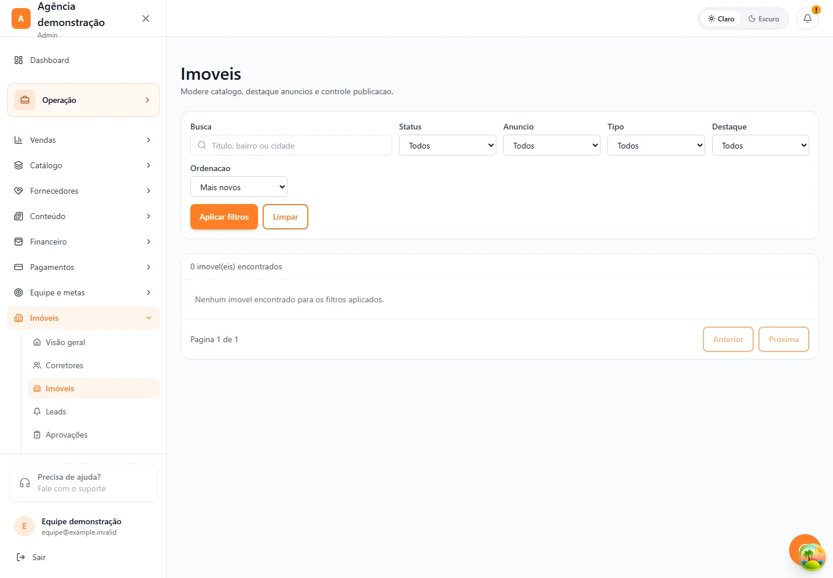Click the Proxima pagination button

pyautogui.click(x=783, y=339)
